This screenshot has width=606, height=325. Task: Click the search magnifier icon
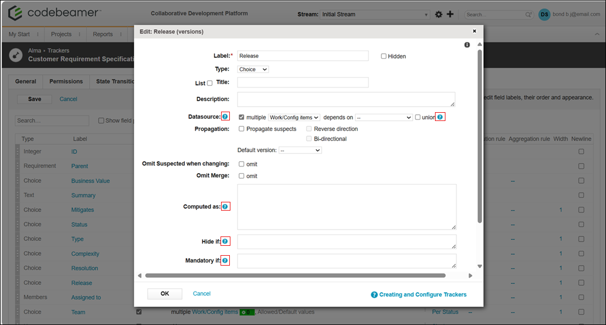coord(528,14)
